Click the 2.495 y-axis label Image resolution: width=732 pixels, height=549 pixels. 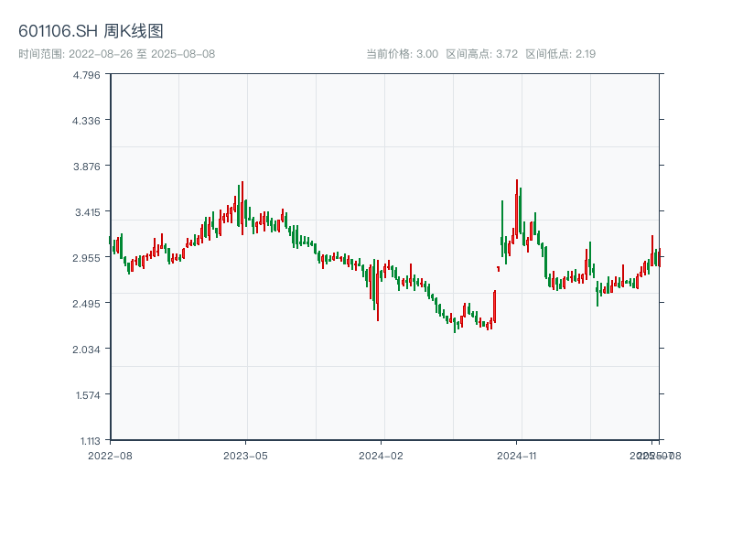coord(87,303)
